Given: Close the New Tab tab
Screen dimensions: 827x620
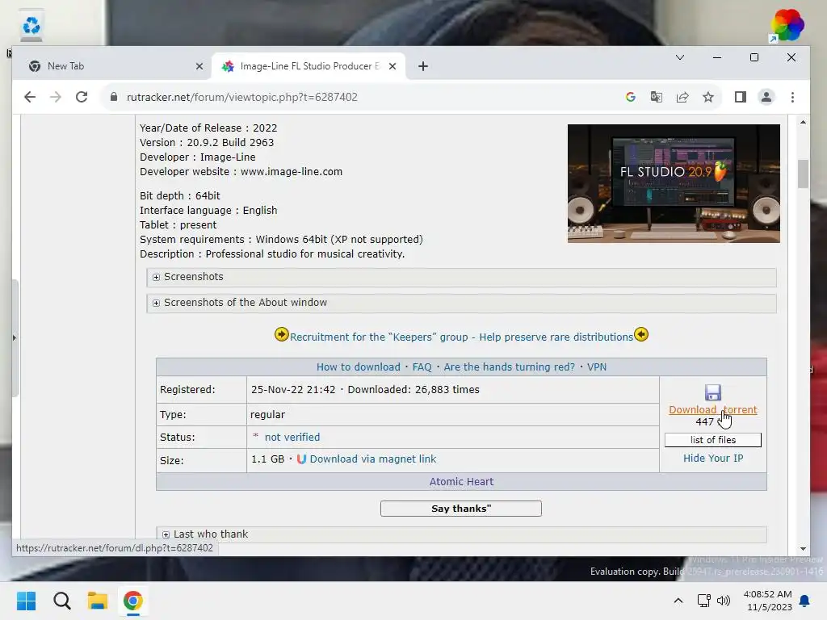Looking at the screenshot, I should click(x=199, y=66).
